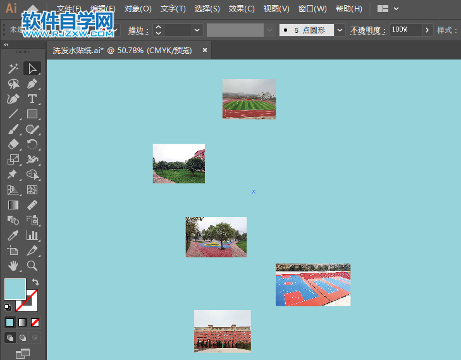Screen dimensions: 461x360
Task: Reset default fill and stroke
Action: [x=8, y=307]
